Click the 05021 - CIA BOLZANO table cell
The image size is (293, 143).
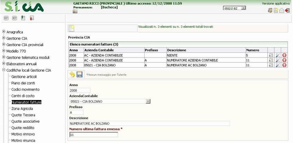114,65
